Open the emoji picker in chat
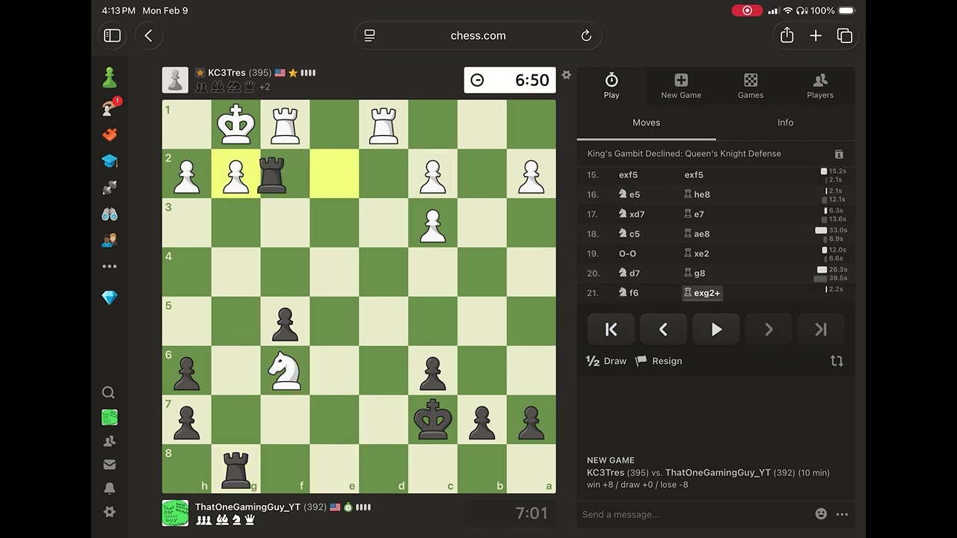Viewport: 957px width, 538px height. (x=821, y=514)
